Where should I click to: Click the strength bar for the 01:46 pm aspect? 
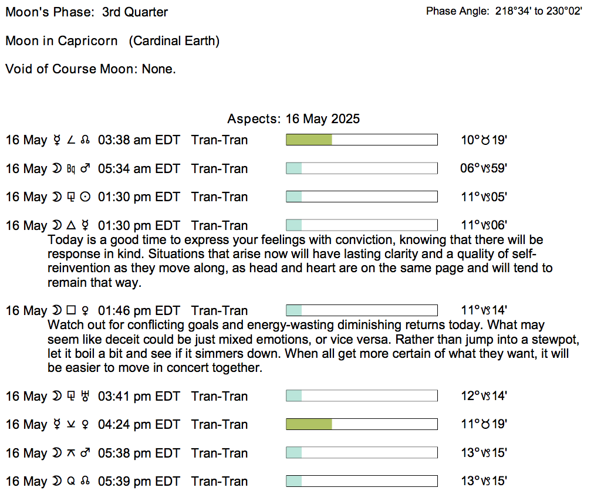(361, 311)
